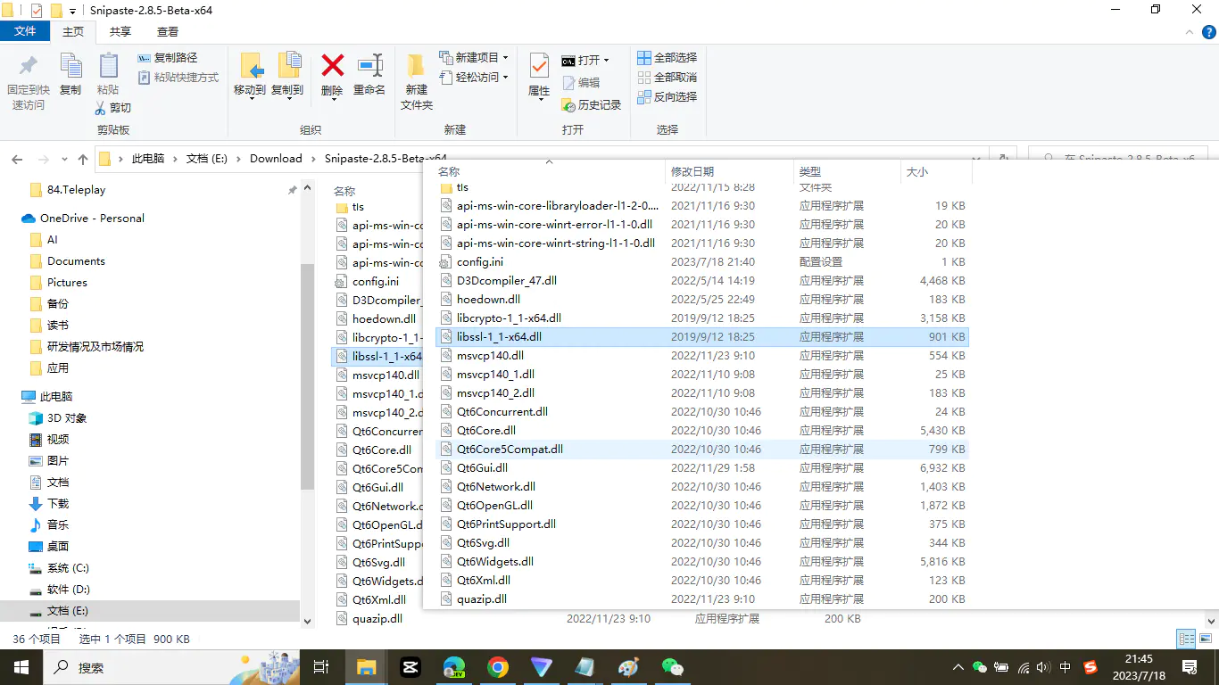
Task: Click 反向选择 (Invert selection)
Action: [x=668, y=97]
